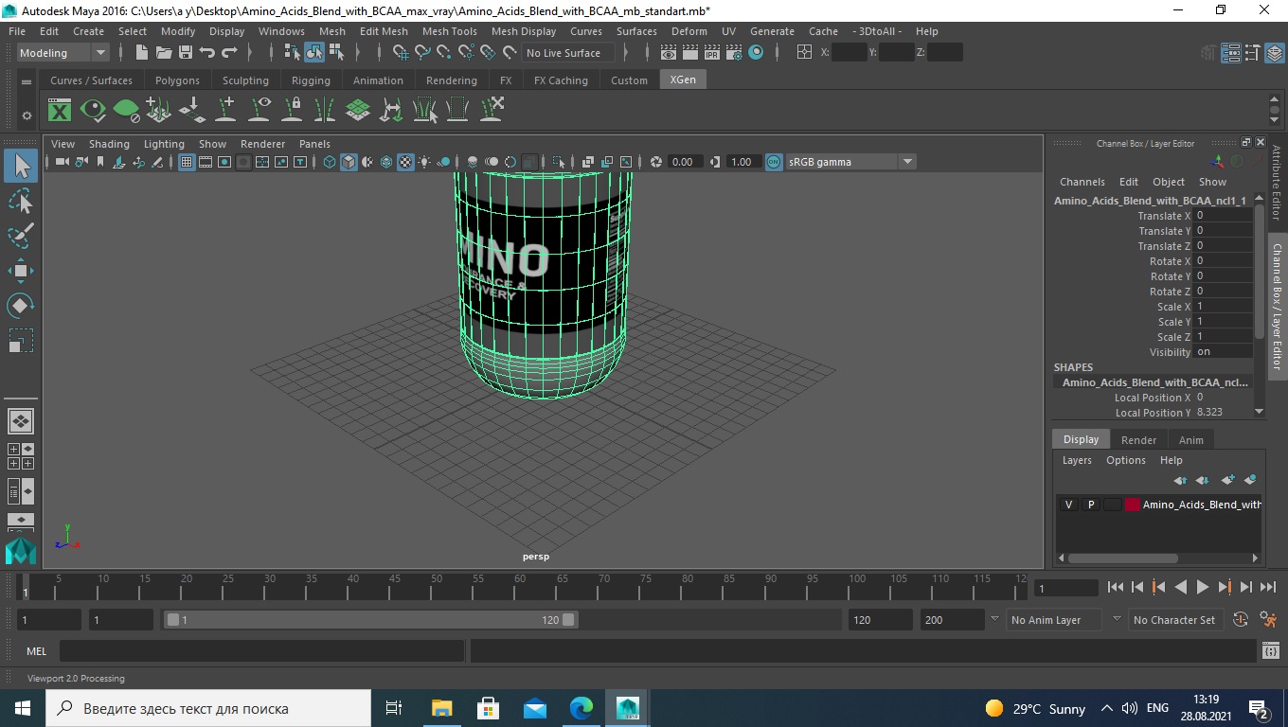Open the Shading panel menu
1288x727 pixels.
tap(109, 144)
